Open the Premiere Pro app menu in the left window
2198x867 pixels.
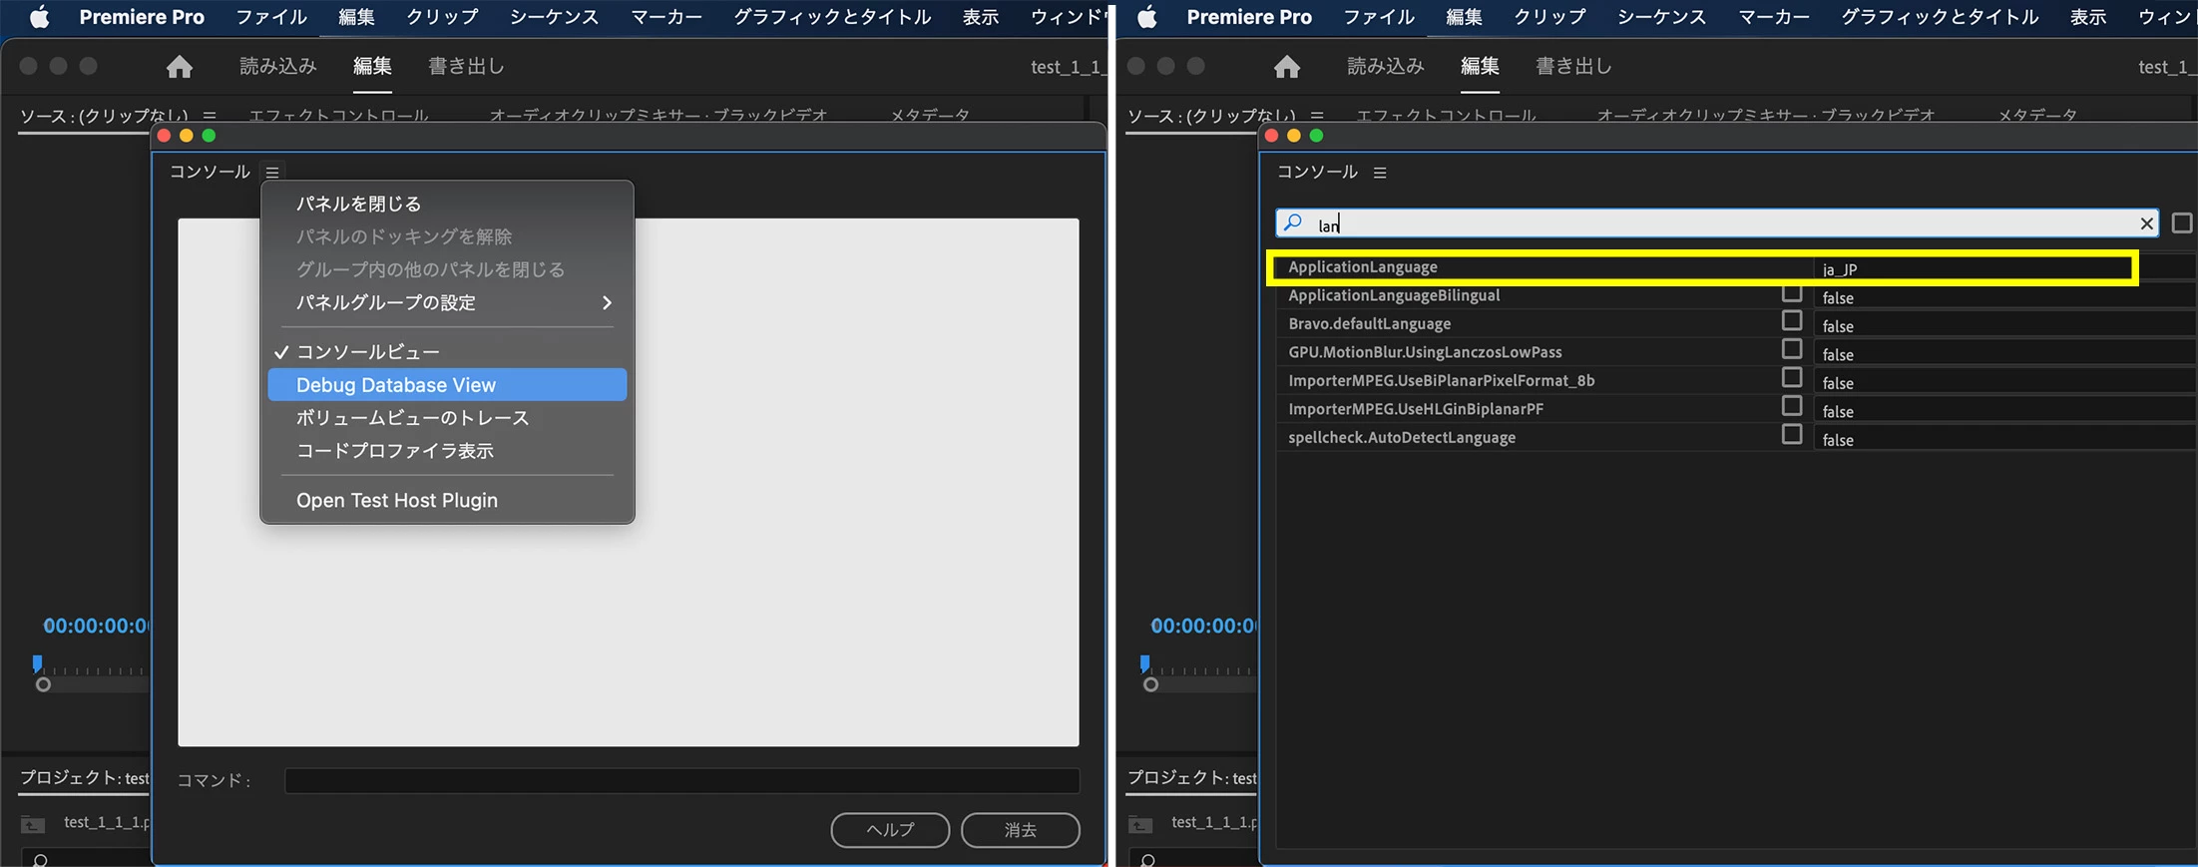(142, 17)
